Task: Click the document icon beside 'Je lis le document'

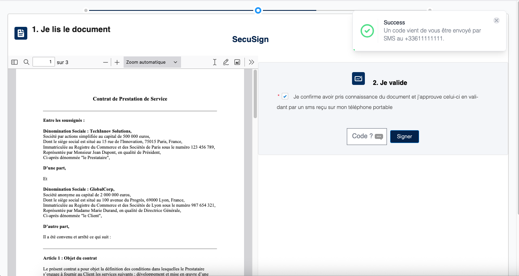Action: click(21, 33)
